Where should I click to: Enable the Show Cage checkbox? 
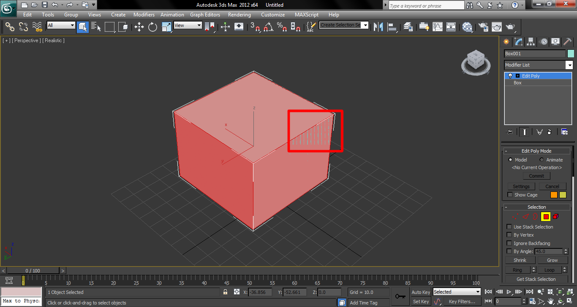(x=510, y=195)
